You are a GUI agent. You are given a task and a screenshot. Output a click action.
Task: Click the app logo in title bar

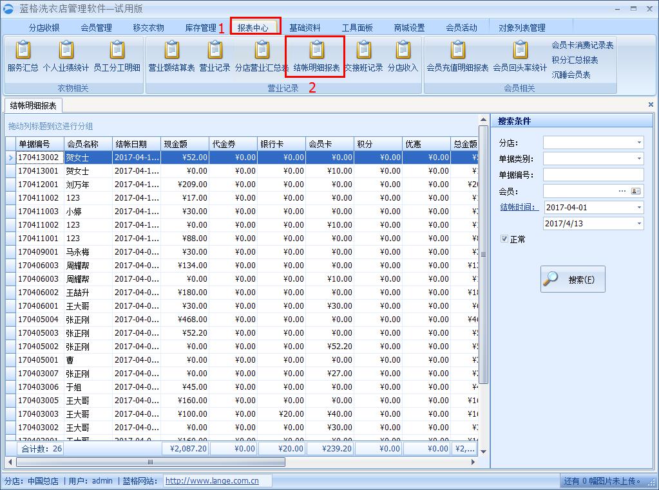point(8,8)
